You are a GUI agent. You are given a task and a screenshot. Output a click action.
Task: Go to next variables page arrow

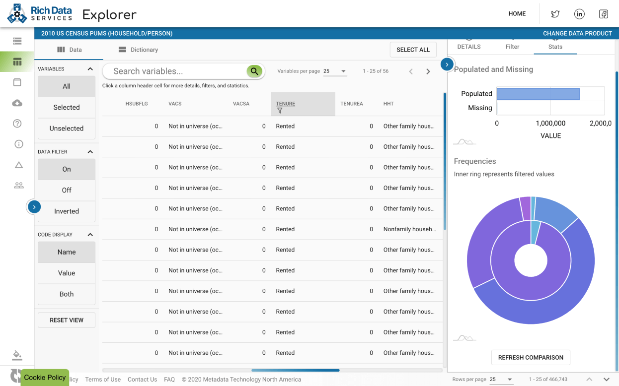click(x=428, y=71)
